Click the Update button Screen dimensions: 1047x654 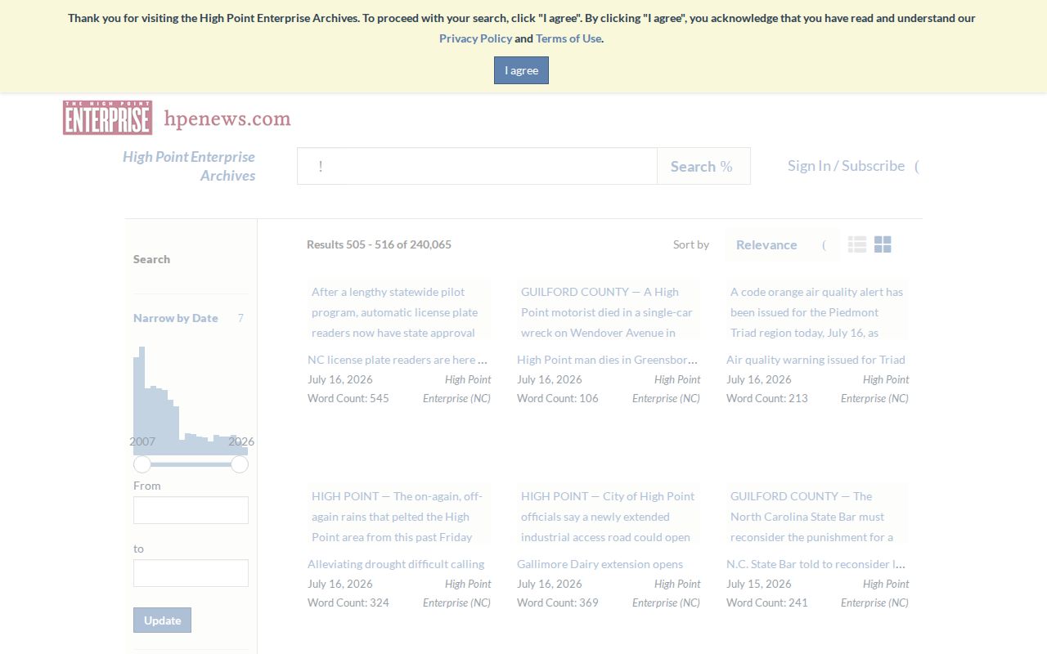162,620
